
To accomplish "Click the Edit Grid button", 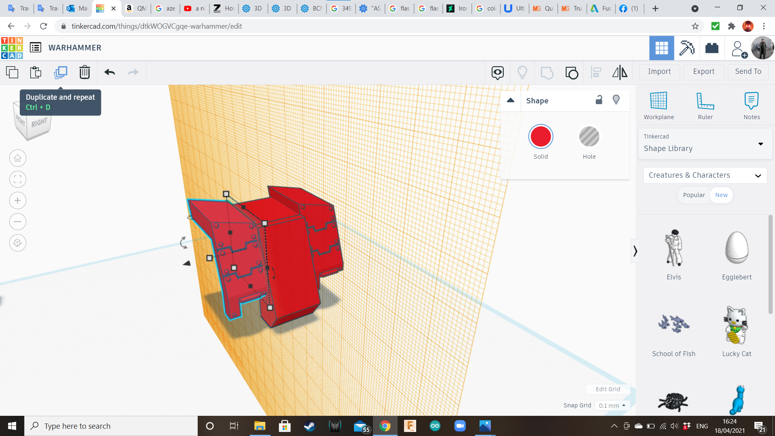I will (x=607, y=389).
